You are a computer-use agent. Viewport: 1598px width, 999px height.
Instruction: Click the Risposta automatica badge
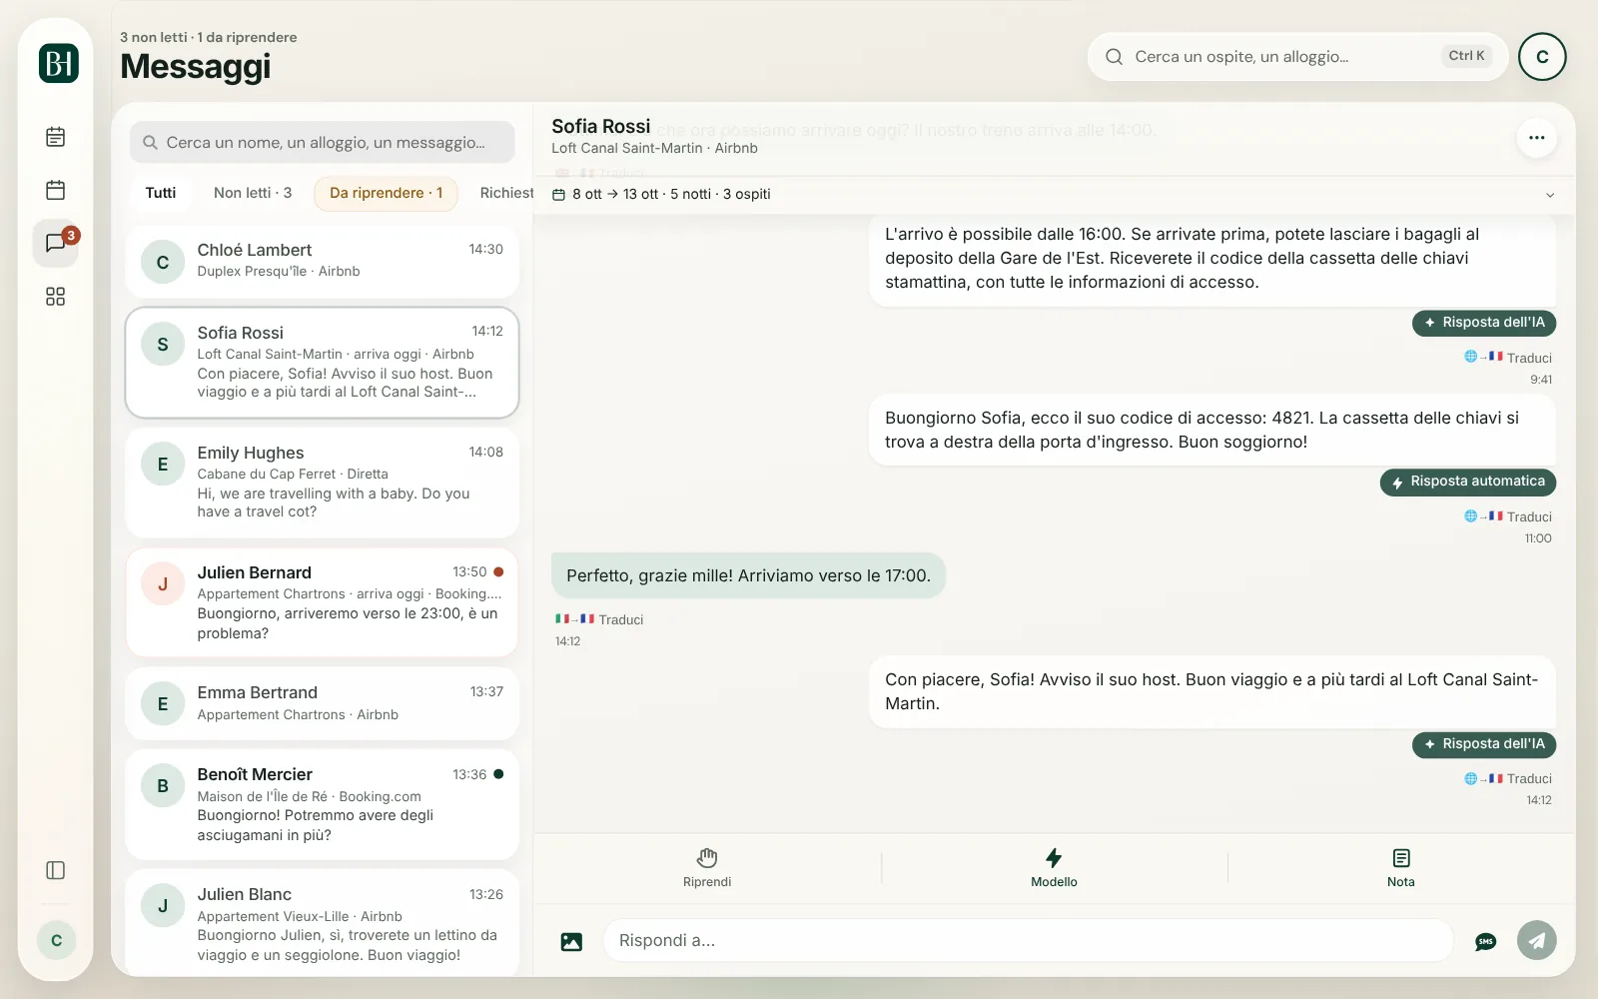pyautogui.click(x=1468, y=482)
